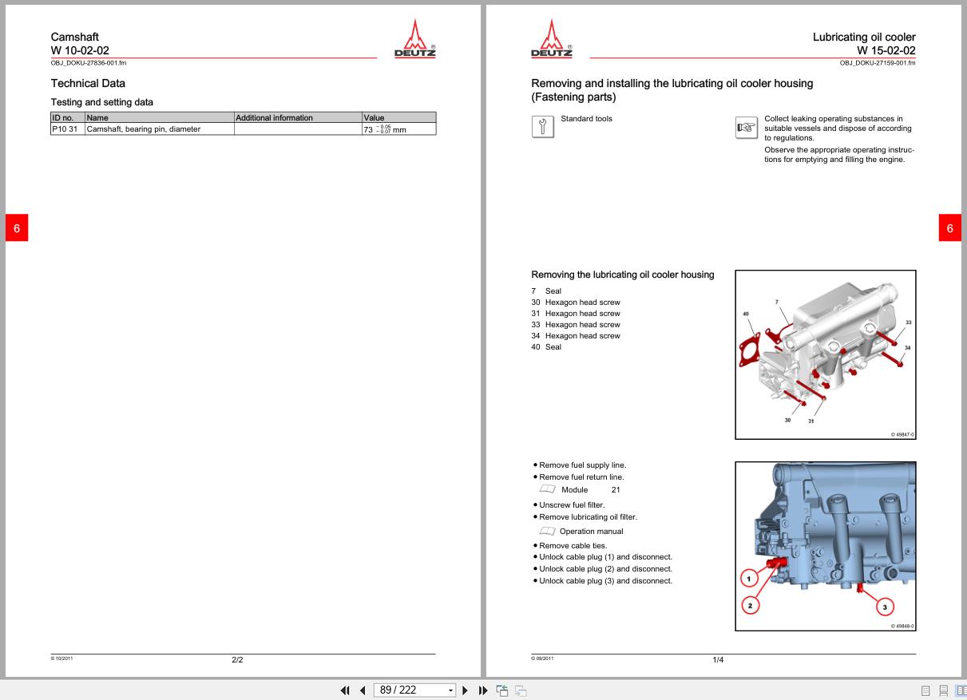Viewport: 967px width, 700px height.
Task: Click 'Operation manual' reference text
Action: coord(592,531)
